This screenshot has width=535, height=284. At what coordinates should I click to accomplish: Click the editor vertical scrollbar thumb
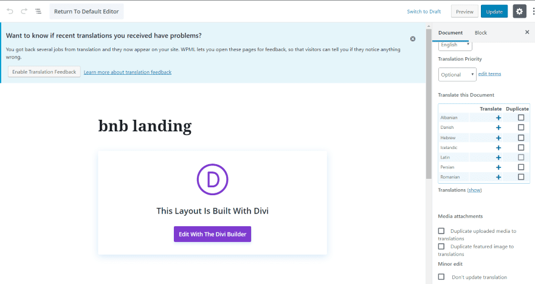click(429, 103)
